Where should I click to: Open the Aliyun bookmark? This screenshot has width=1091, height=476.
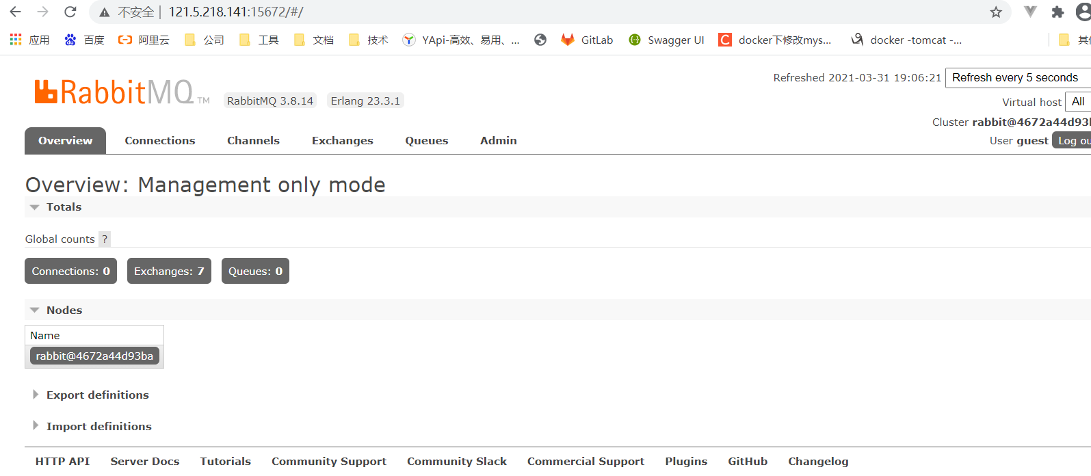[144, 40]
